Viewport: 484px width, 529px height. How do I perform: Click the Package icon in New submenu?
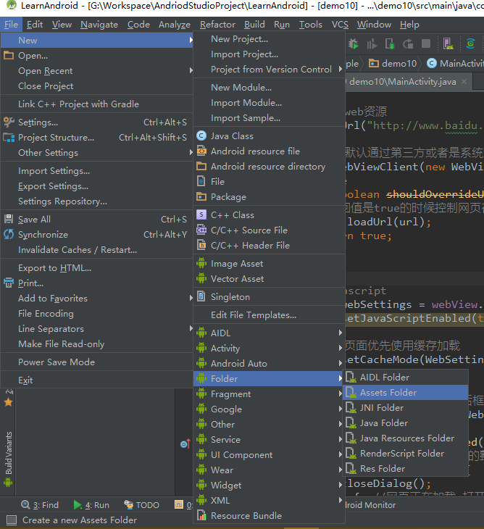click(x=201, y=196)
